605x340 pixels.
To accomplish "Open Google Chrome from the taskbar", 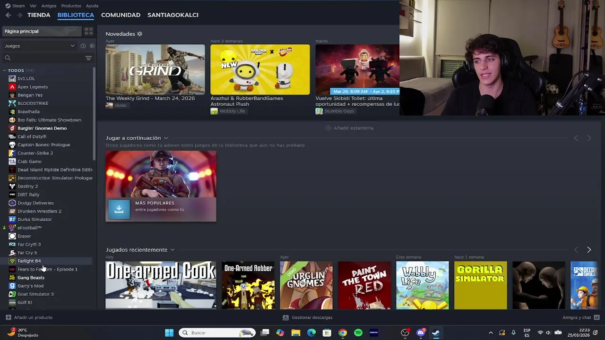I will [343, 333].
